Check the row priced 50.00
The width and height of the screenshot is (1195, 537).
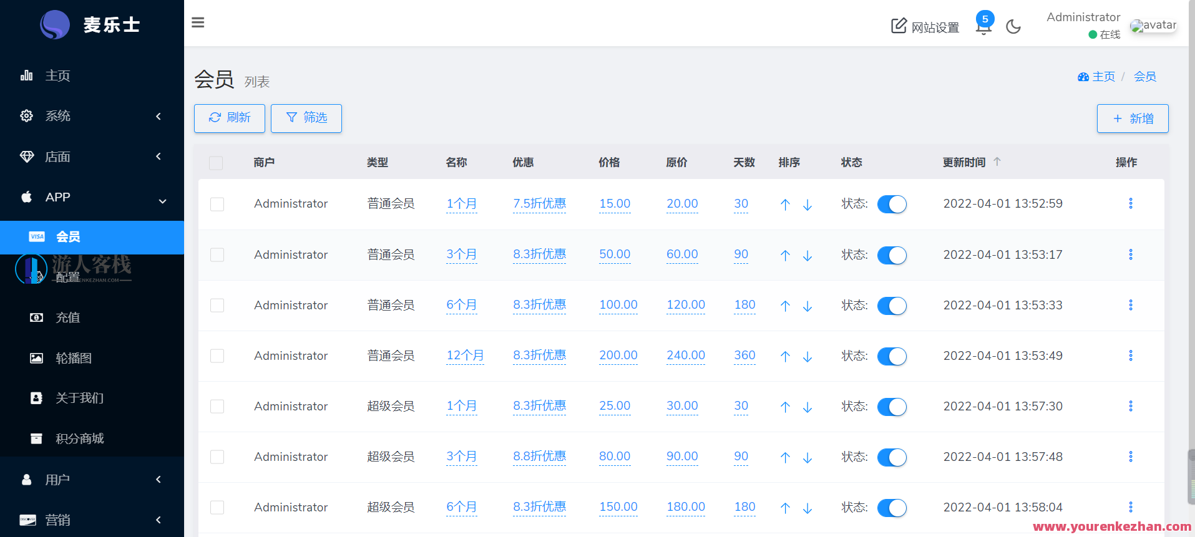click(x=217, y=254)
